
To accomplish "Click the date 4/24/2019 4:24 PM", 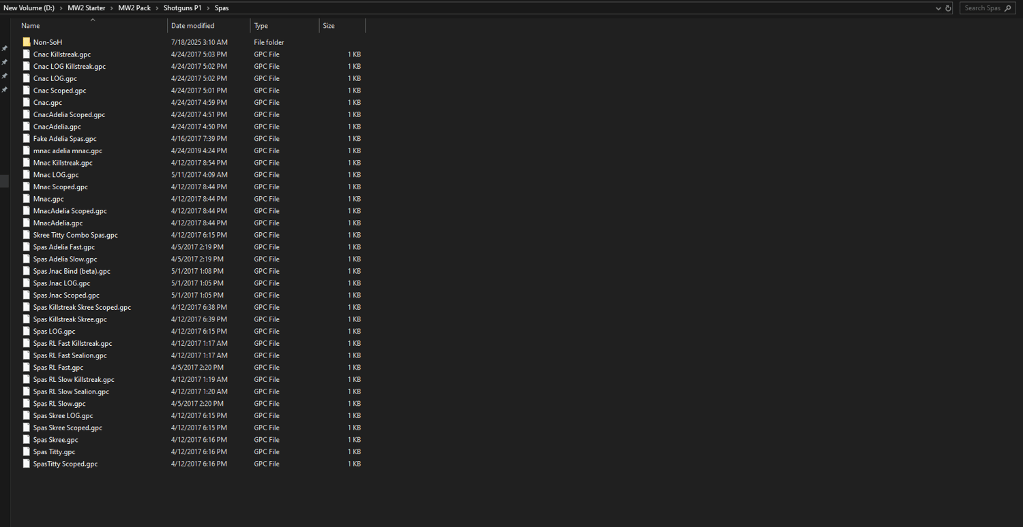I will click(x=199, y=150).
